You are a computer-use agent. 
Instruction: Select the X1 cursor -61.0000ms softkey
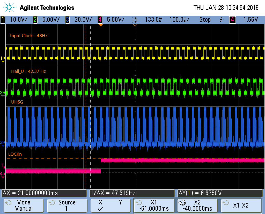click(154, 205)
